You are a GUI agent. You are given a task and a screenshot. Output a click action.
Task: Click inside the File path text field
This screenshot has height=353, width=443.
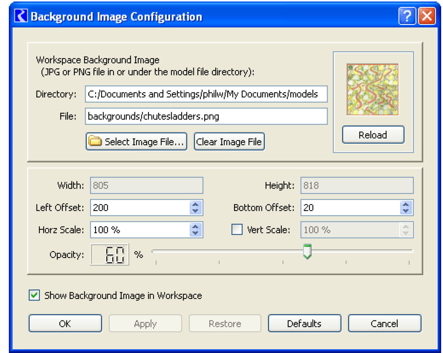[206, 116]
